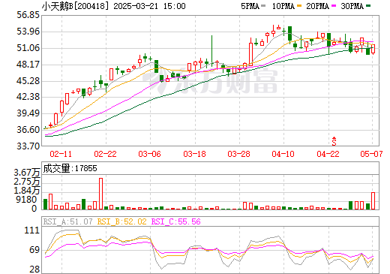Click the 30PMA green legend swatch

(368, 5)
